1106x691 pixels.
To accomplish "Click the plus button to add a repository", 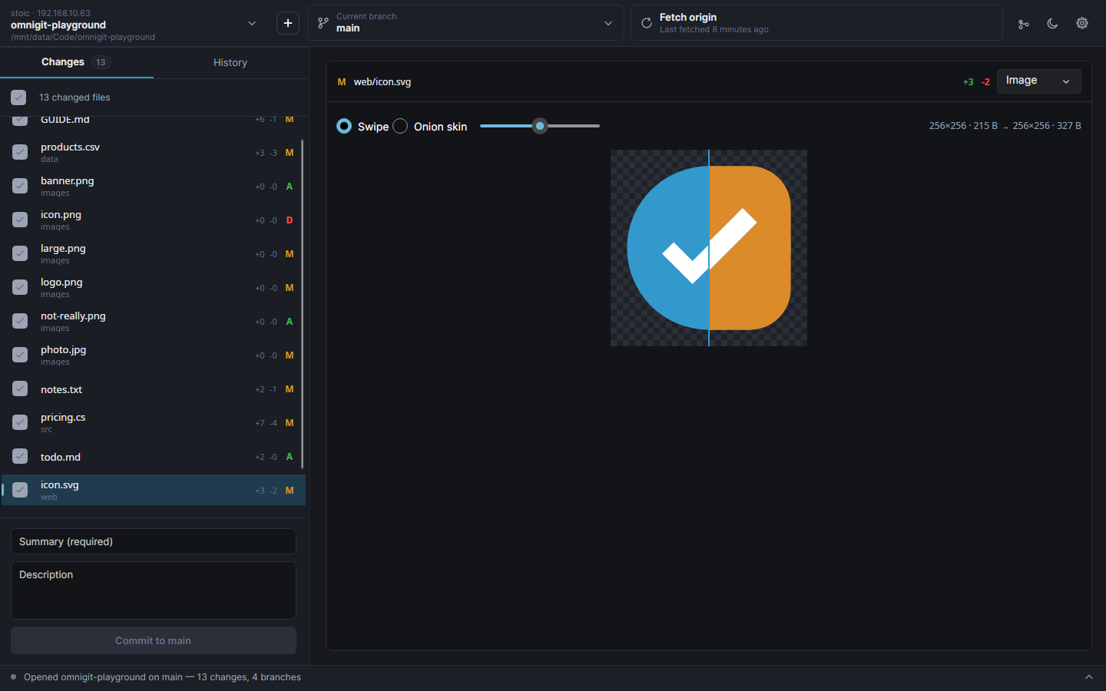I will coord(288,23).
